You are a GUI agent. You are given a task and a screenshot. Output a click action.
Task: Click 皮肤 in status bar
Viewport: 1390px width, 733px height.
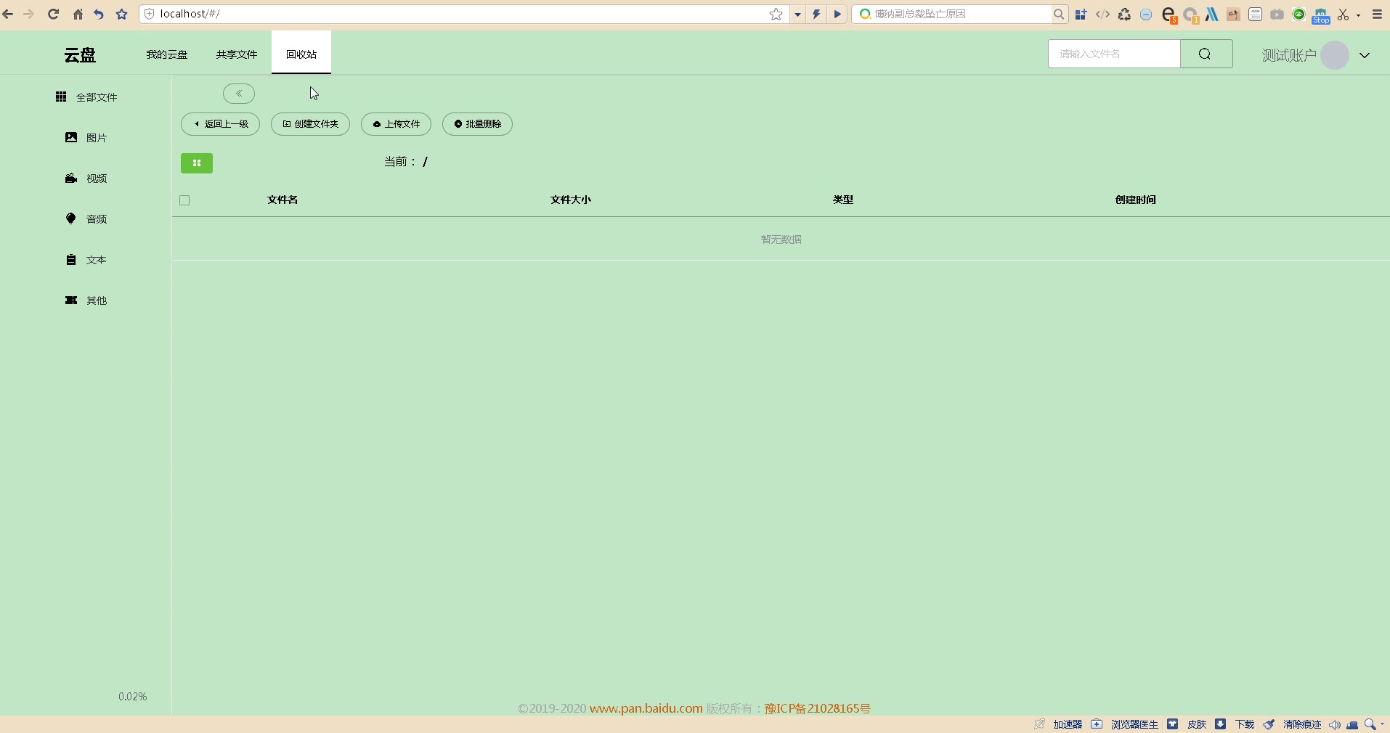coord(1197,724)
